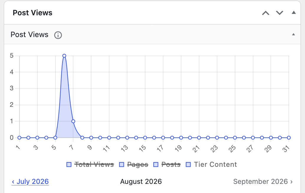
Task: Go to previous month July 2026
Action: [30, 182]
